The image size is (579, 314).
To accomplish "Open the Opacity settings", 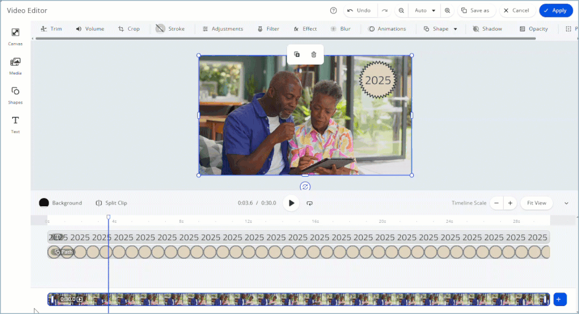I will pos(533,29).
